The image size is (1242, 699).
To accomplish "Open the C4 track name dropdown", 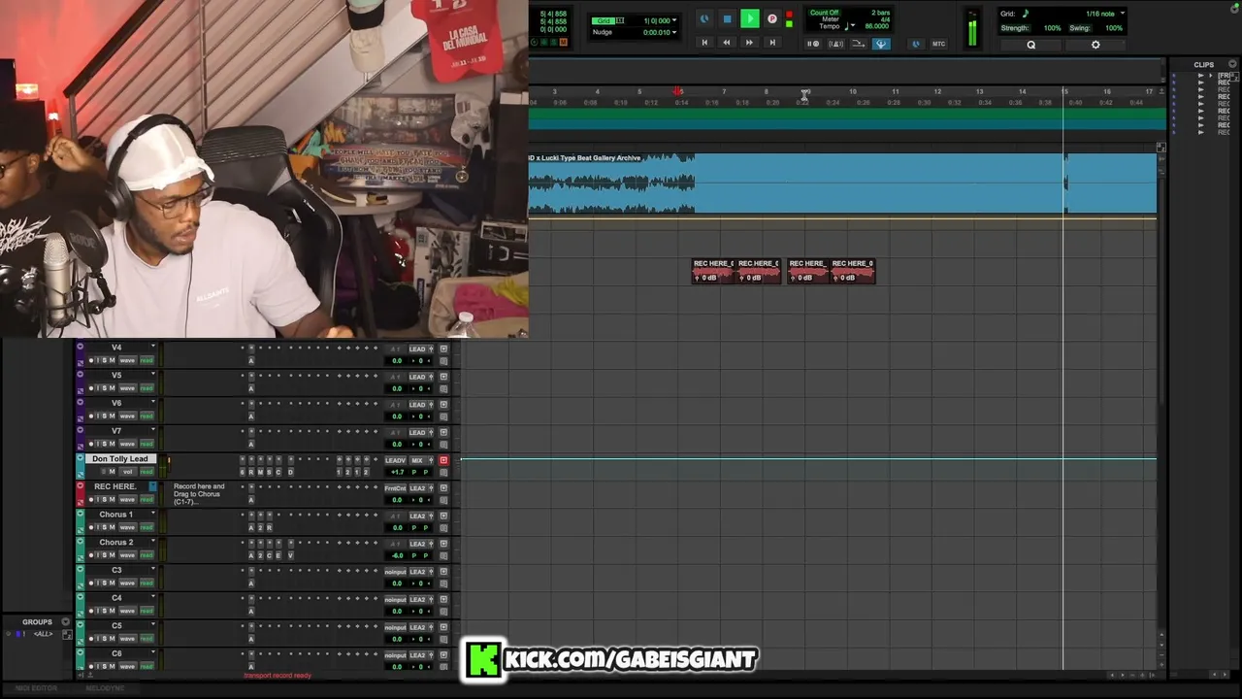I will [152, 598].
